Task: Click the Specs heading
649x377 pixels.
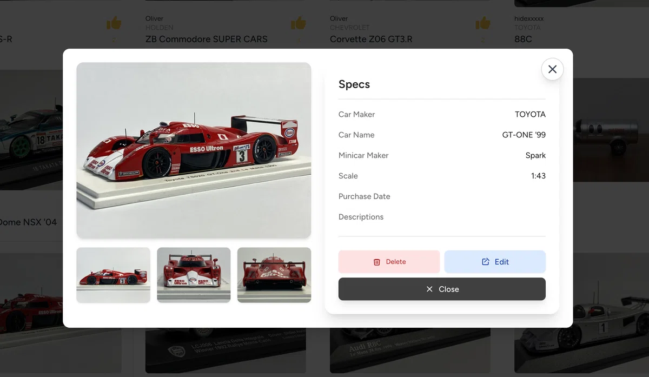Action: click(x=354, y=84)
